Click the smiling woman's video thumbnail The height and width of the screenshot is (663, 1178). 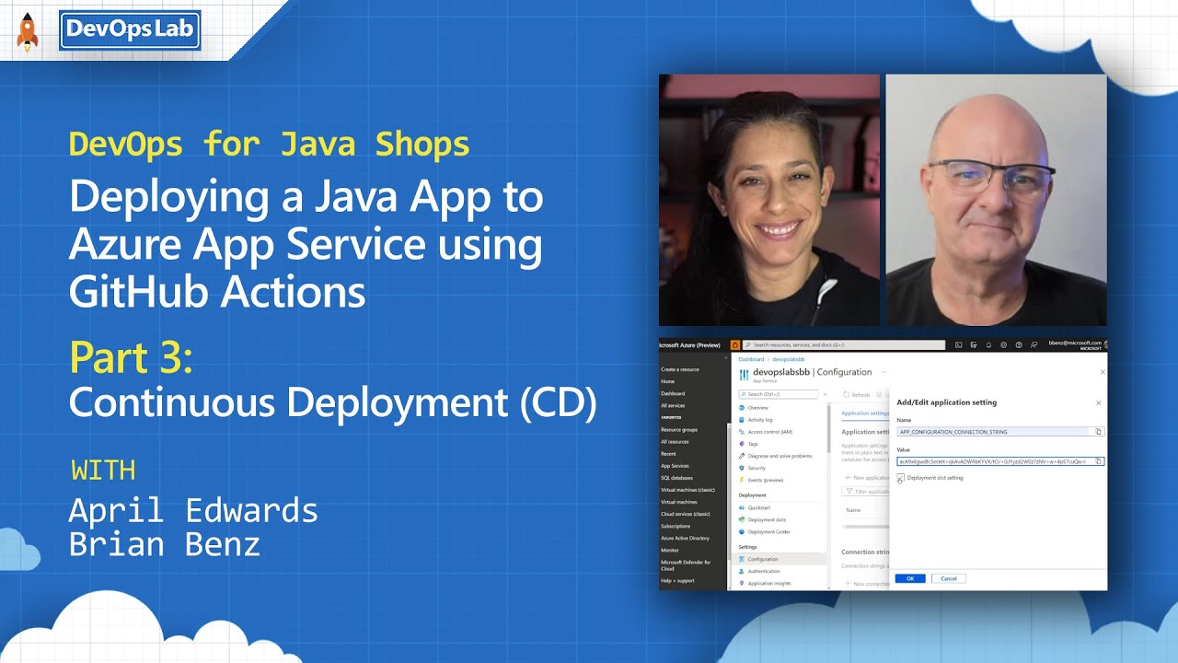(x=769, y=200)
